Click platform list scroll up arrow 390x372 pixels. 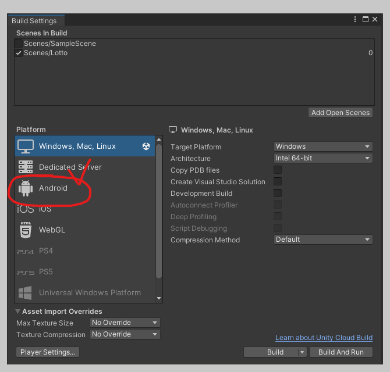(x=159, y=140)
